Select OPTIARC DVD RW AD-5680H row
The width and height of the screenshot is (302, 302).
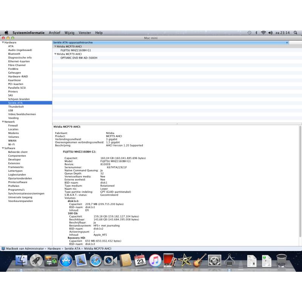pos(79,58)
